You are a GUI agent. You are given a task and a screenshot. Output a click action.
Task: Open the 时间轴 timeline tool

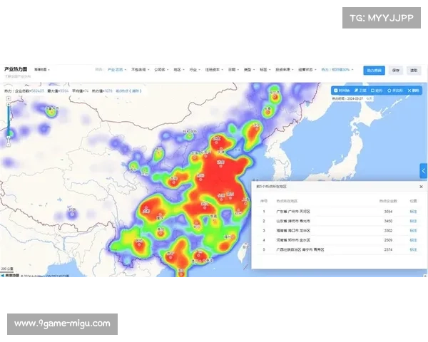tap(342, 90)
